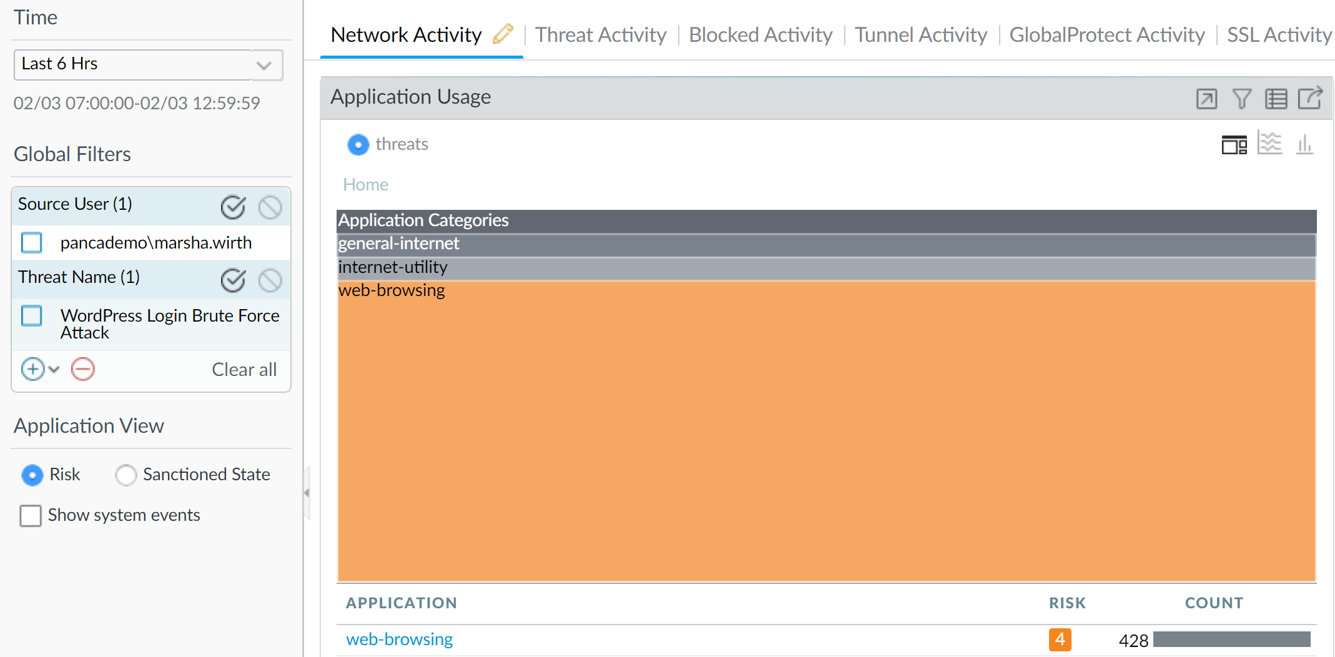Collapse the left sidebar panel handle
Viewport: 1335px width, 657px height.
(307, 493)
